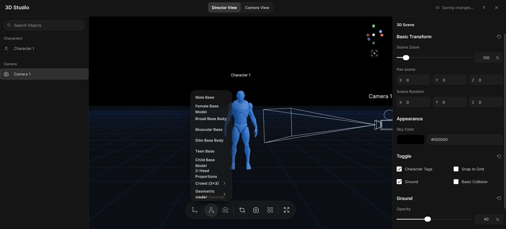Open the help question mark
Viewport: 506px width, 229px height.
pos(484,8)
